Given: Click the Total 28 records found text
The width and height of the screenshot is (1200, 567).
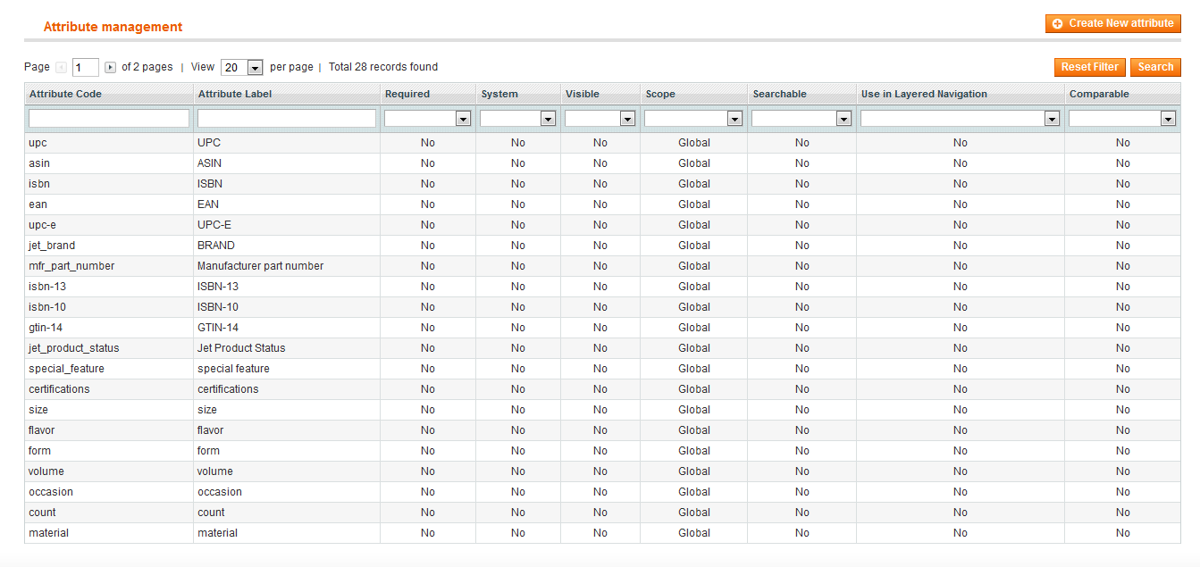Looking at the screenshot, I should point(383,67).
